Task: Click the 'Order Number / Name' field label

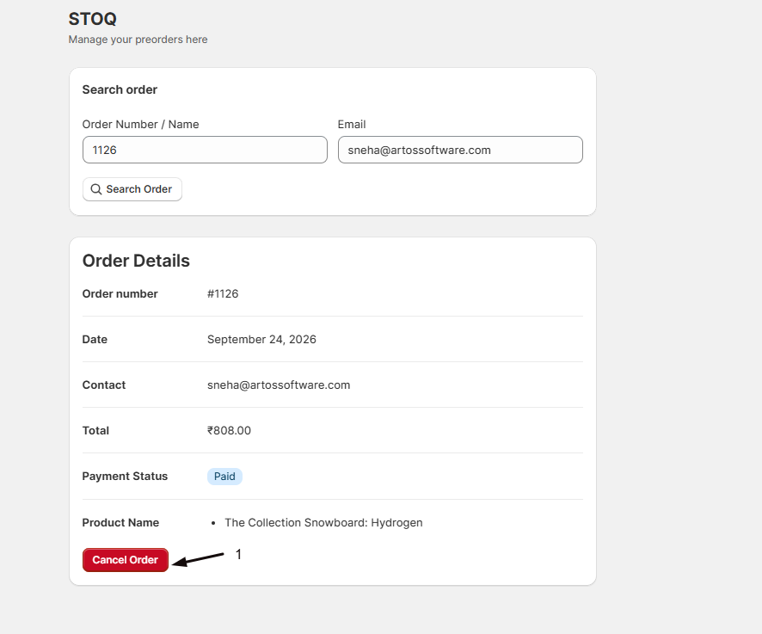Action: 140,125
